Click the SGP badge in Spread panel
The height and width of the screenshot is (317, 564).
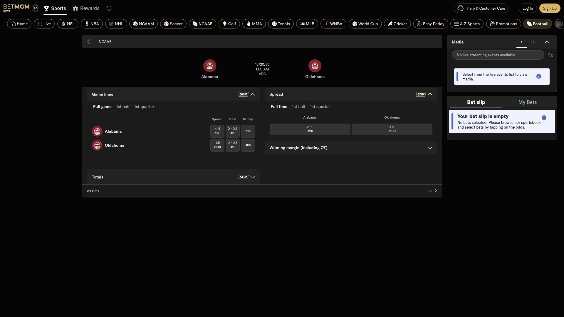(421, 94)
